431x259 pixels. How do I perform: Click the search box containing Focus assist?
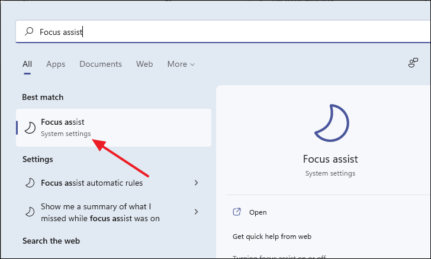(223, 32)
